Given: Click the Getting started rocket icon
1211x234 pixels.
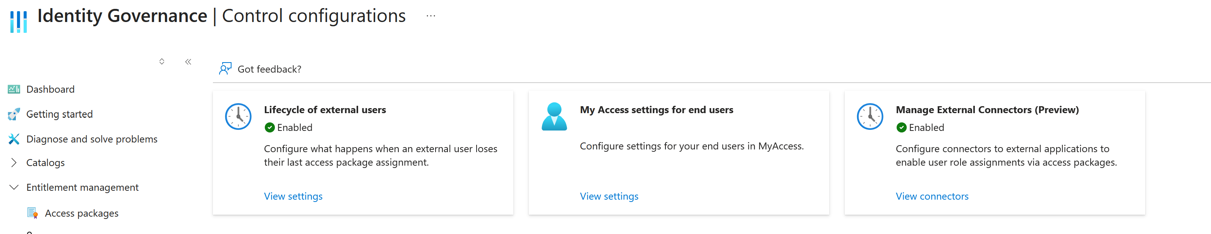Looking at the screenshot, I should click(x=14, y=114).
